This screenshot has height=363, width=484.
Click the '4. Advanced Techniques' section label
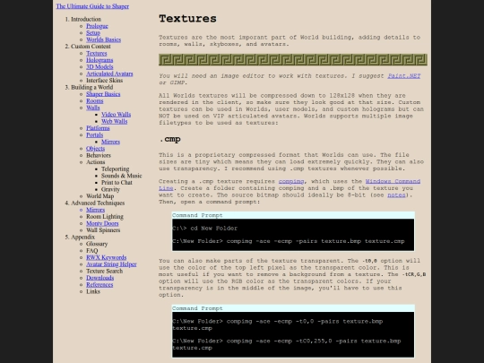(x=95, y=203)
